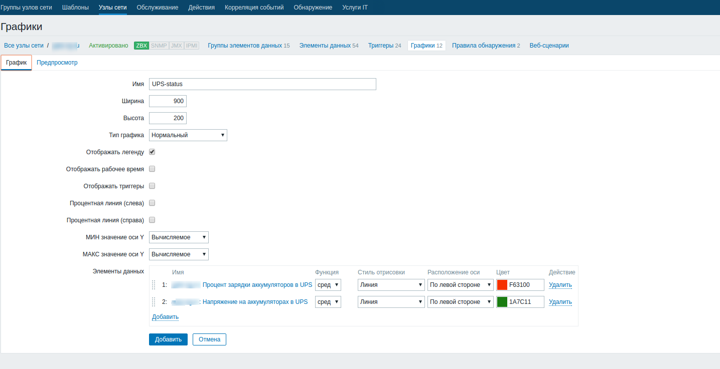Screen dimensions: 720x369
Task: Check the Отображать триггеры checkbox
Action: coord(152,186)
